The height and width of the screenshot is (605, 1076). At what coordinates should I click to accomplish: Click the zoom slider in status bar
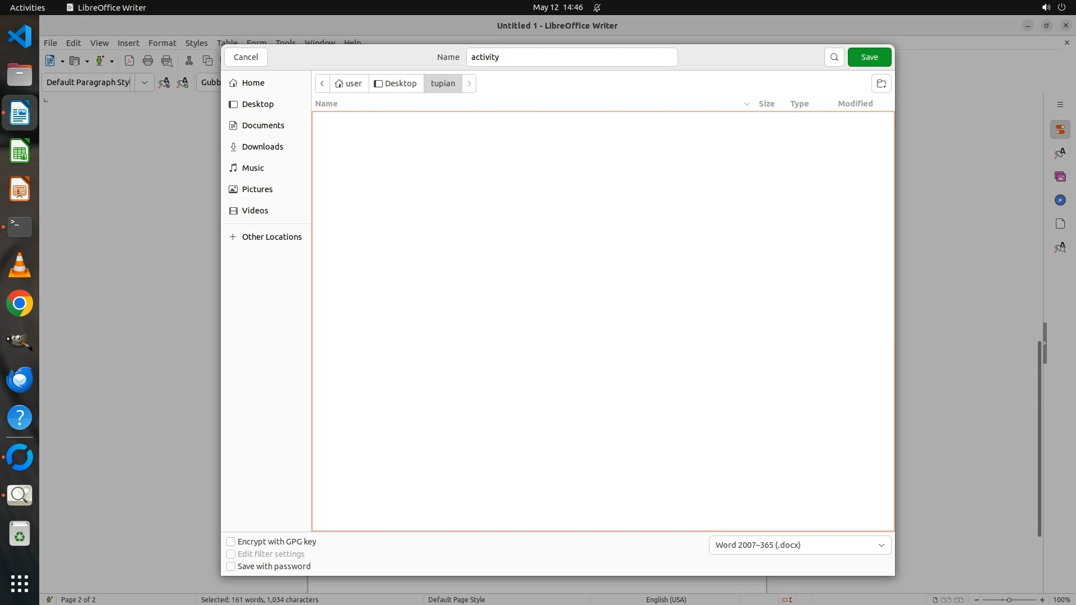click(x=1009, y=599)
